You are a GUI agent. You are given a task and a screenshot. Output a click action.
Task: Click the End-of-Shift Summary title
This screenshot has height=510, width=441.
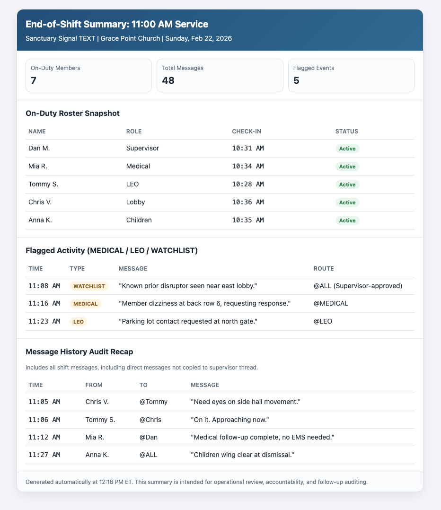117,24
